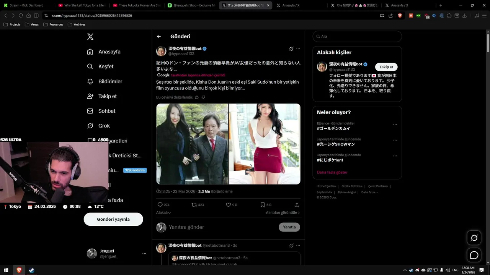Open the left photo of couple
This screenshot has width=490, height=275.
[x=192, y=144]
